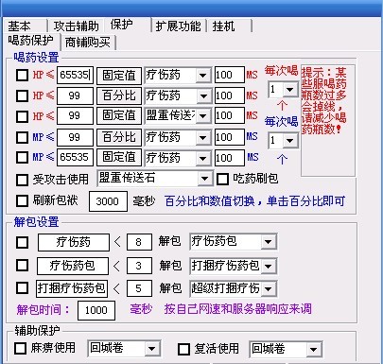Image resolution: width=383 pixels, height=364 pixels.
Task: Click the 疗伤药 item button under 解包设置
Action: 74,242
